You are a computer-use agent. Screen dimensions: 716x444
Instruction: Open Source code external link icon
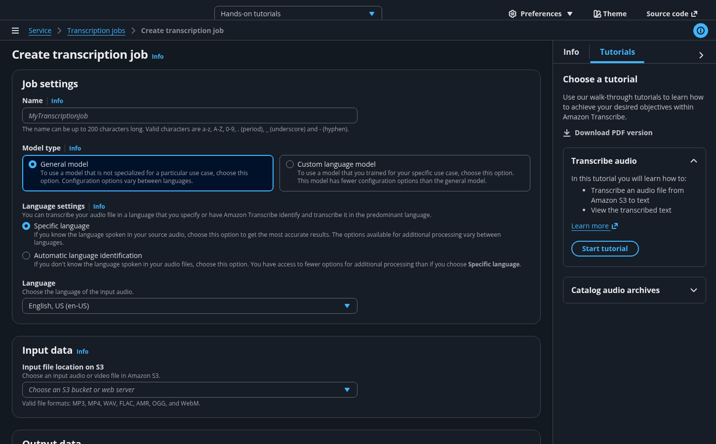click(694, 14)
